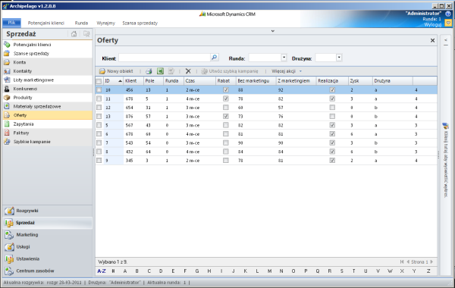Image resolution: width=455 pixels, height=288 pixels.
Task: Open Zapytania in the sidebar
Action: [47, 124]
